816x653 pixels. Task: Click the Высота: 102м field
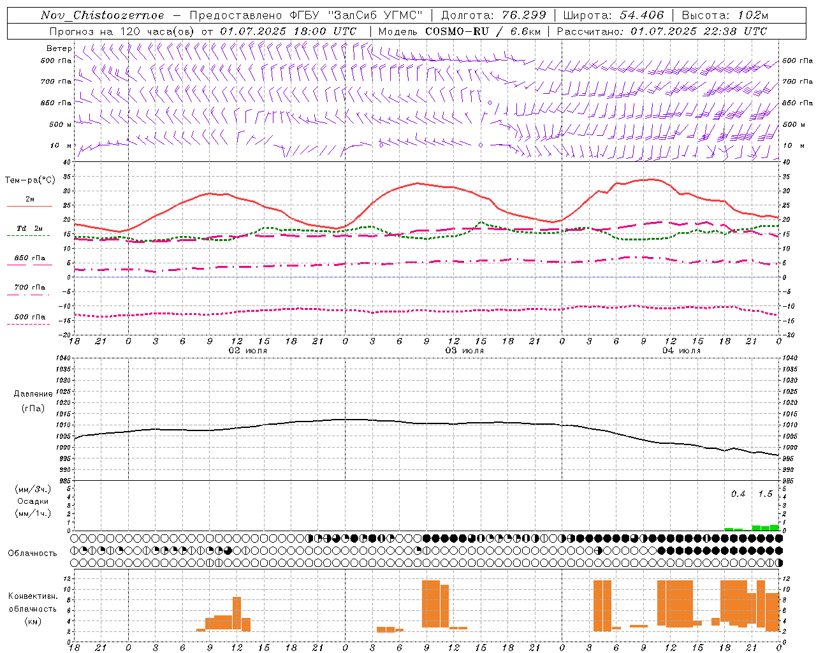pos(725,15)
